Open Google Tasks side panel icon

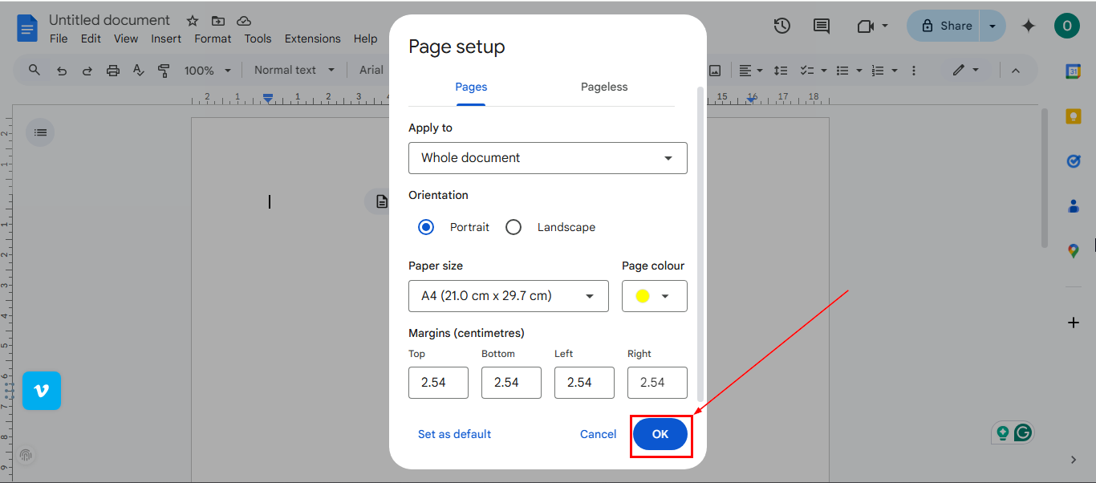click(x=1074, y=161)
